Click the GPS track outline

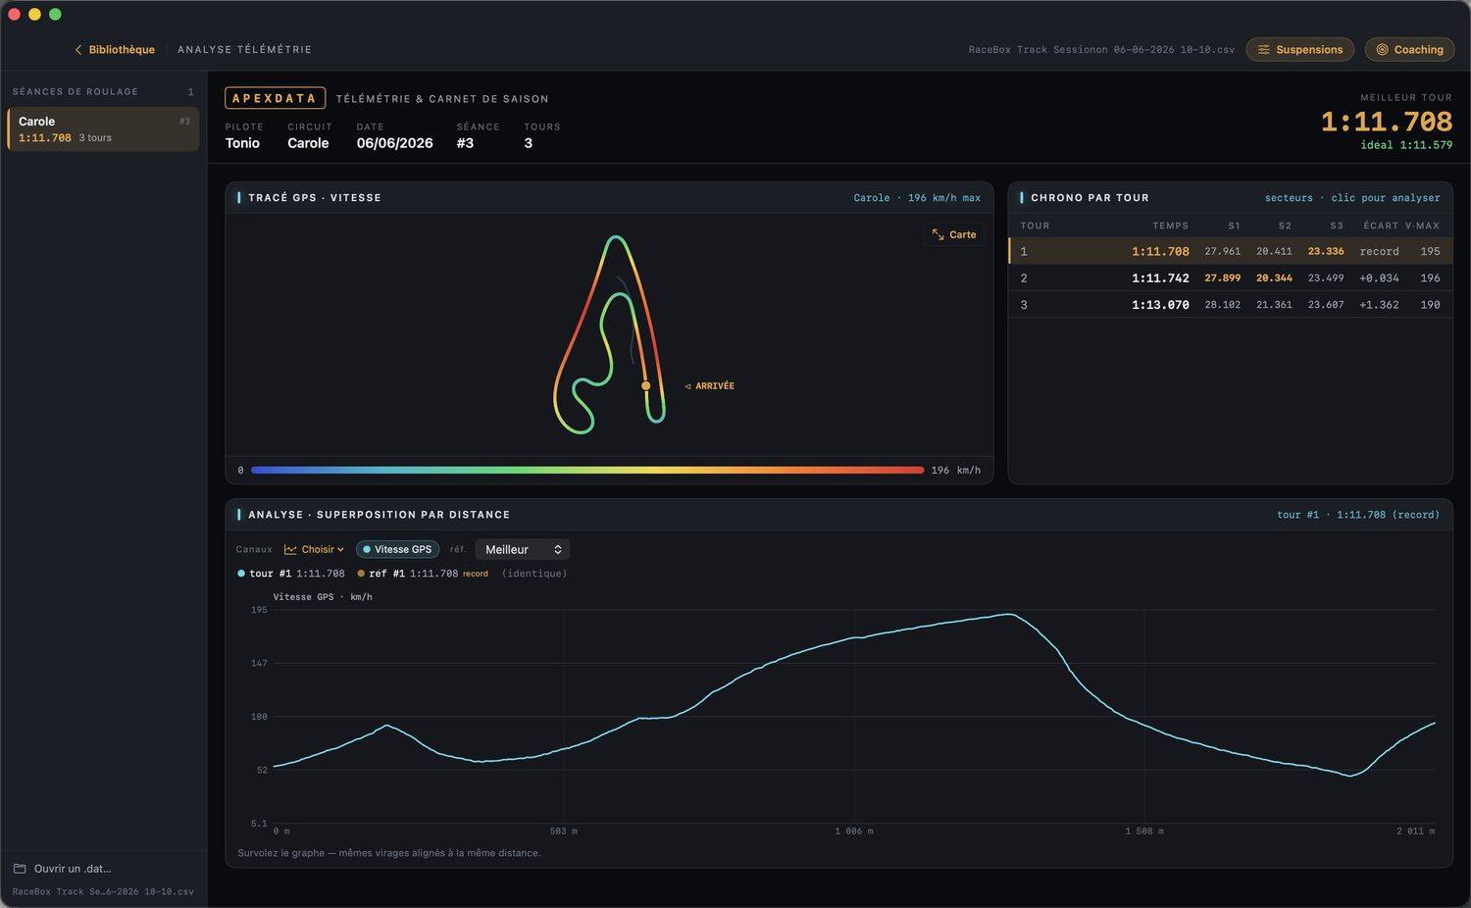point(610,333)
